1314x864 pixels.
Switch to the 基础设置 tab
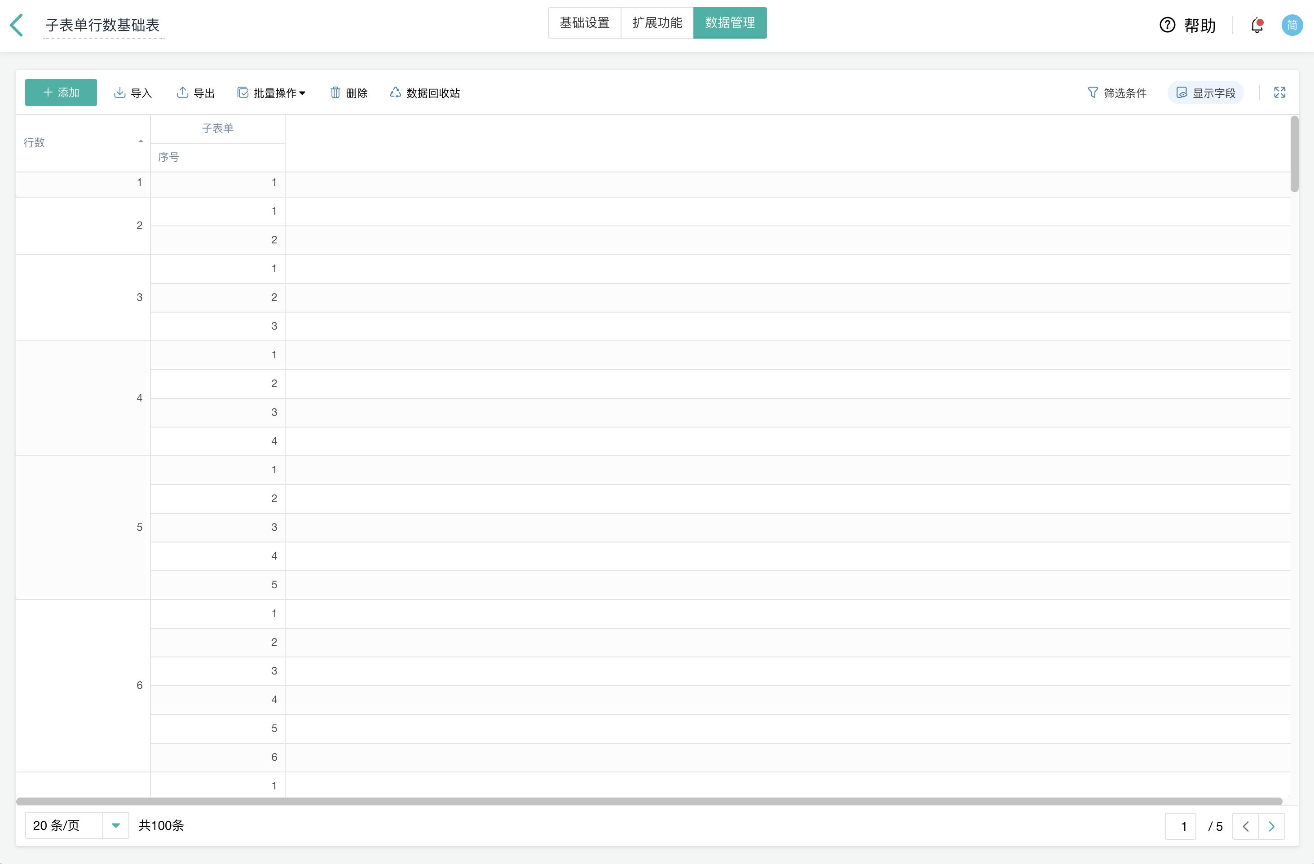584,23
